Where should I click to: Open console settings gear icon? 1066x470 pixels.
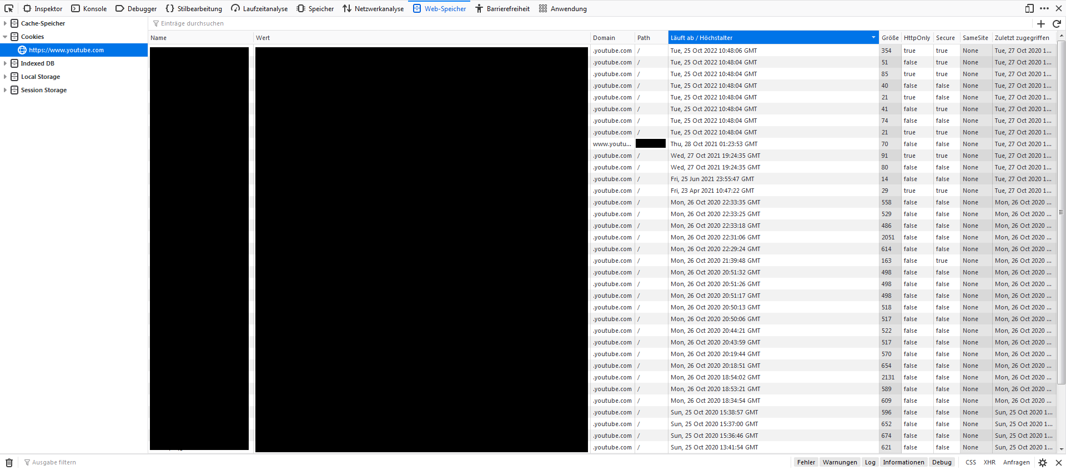(x=1043, y=462)
